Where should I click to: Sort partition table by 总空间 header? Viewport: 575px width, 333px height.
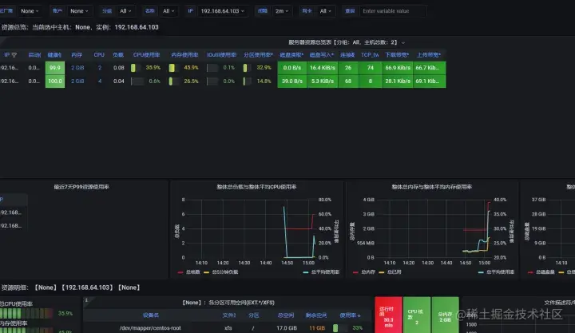(286, 315)
